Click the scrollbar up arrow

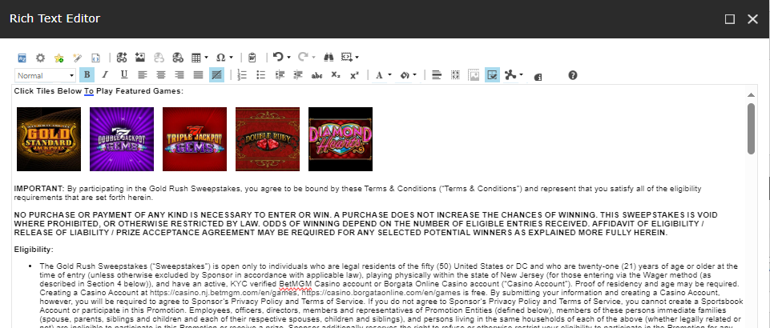coord(751,94)
